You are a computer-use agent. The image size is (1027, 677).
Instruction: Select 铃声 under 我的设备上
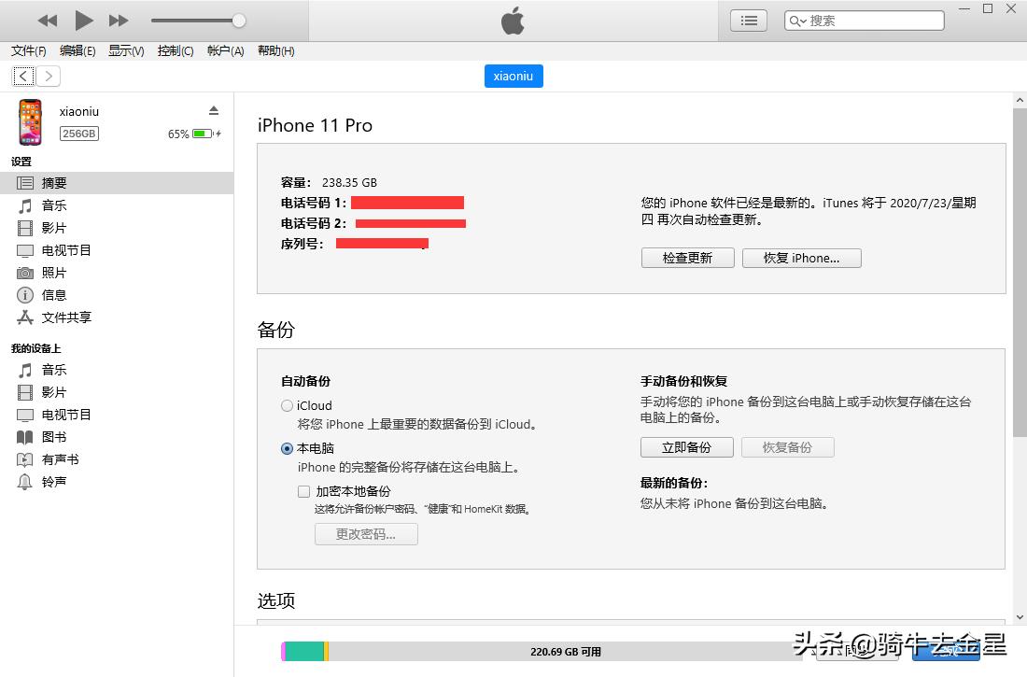point(51,481)
